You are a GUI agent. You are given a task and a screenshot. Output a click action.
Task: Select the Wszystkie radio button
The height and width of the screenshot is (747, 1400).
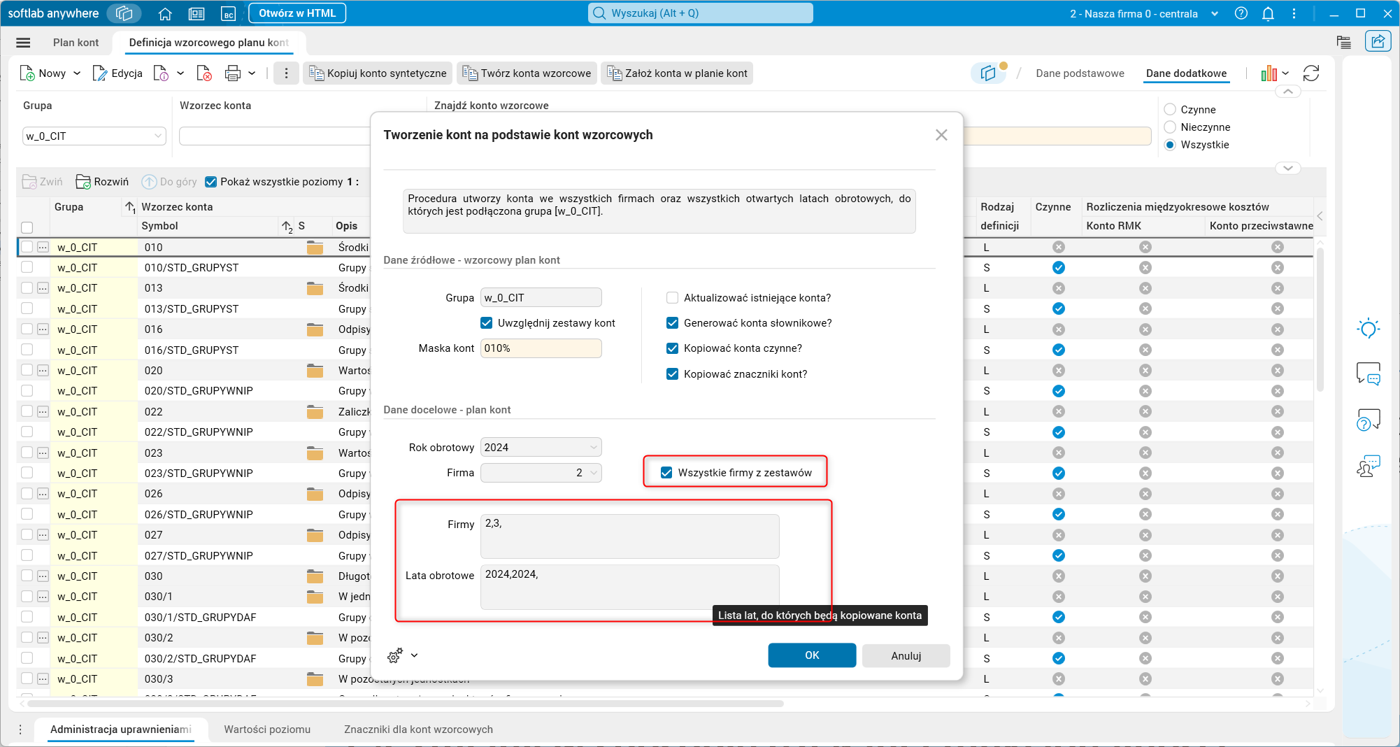click(x=1170, y=145)
